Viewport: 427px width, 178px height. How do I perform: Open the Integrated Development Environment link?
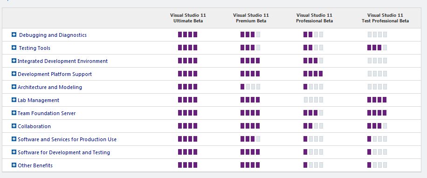tap(62, 61)
